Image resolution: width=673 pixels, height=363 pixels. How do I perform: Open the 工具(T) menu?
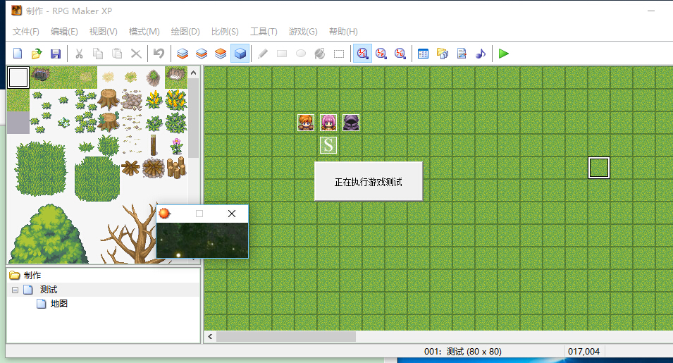(x=264, y=31)
